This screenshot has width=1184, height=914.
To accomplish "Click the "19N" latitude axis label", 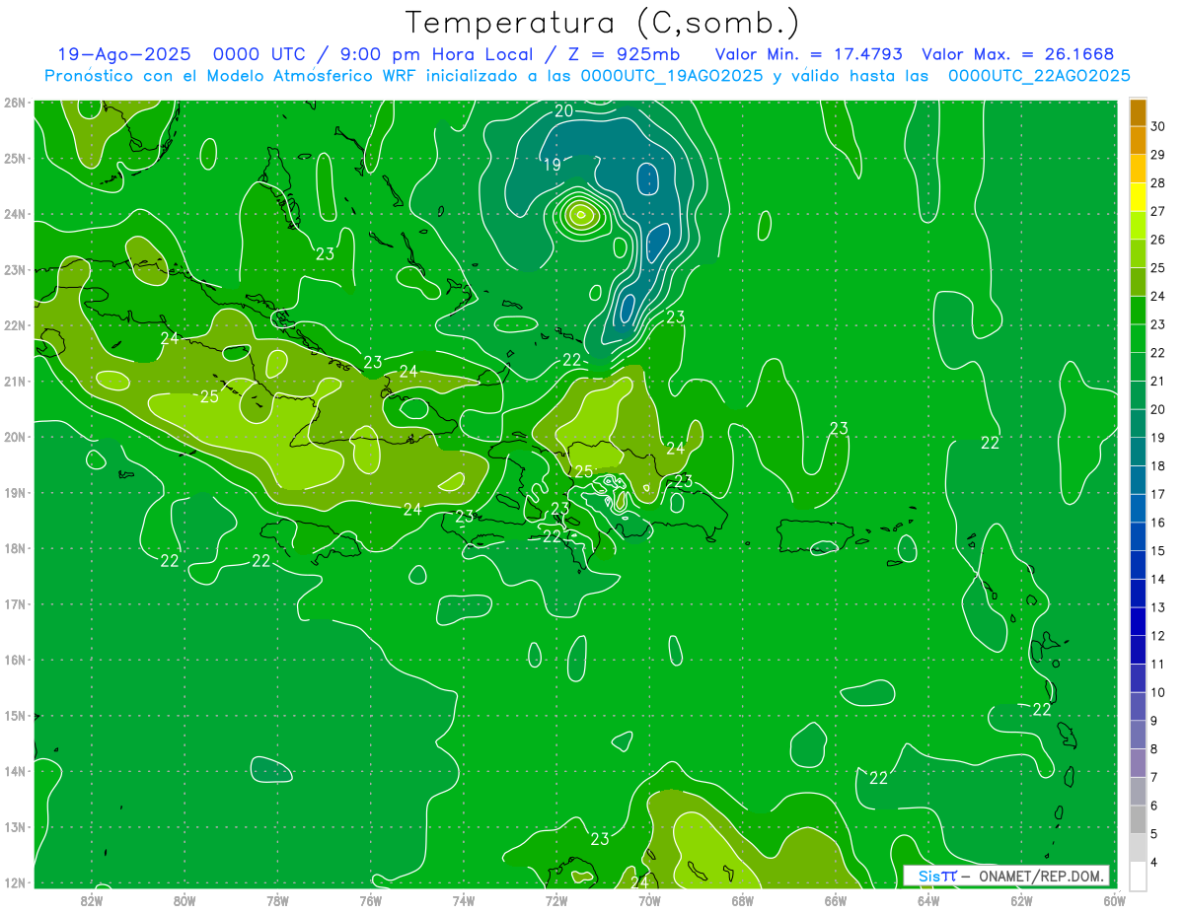I will tap(15, 493).
